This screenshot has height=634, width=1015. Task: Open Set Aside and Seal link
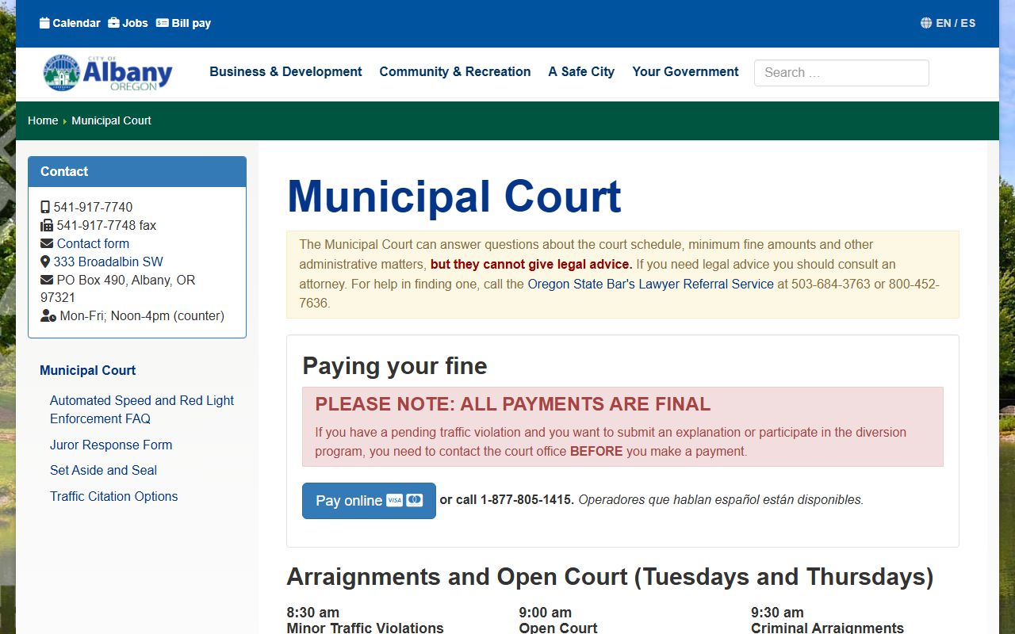103,471
